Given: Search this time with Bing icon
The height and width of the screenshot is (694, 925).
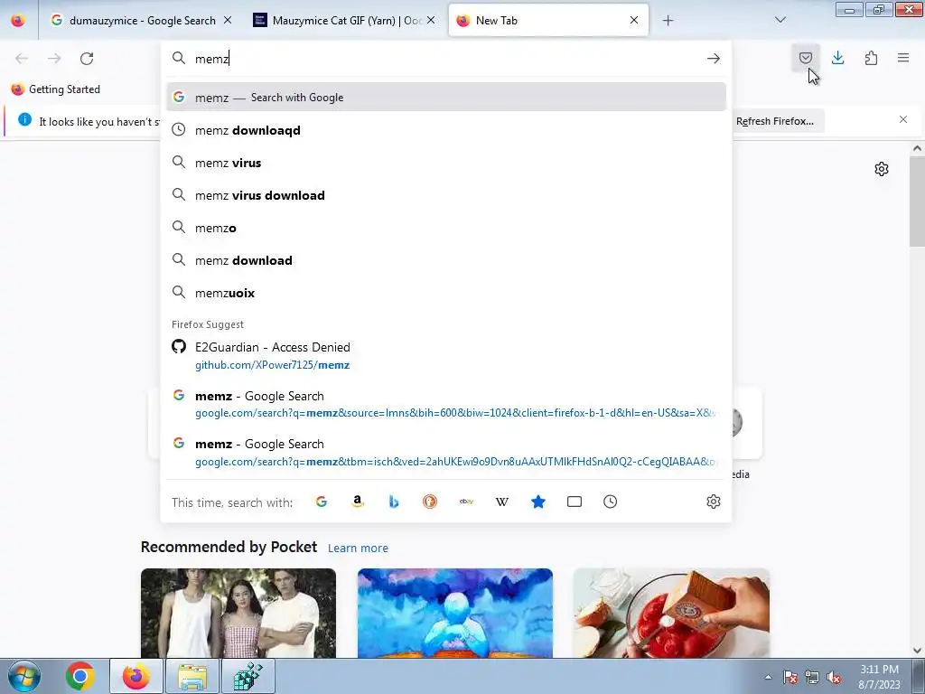Looking at the screenshot, I should point(394,502).
